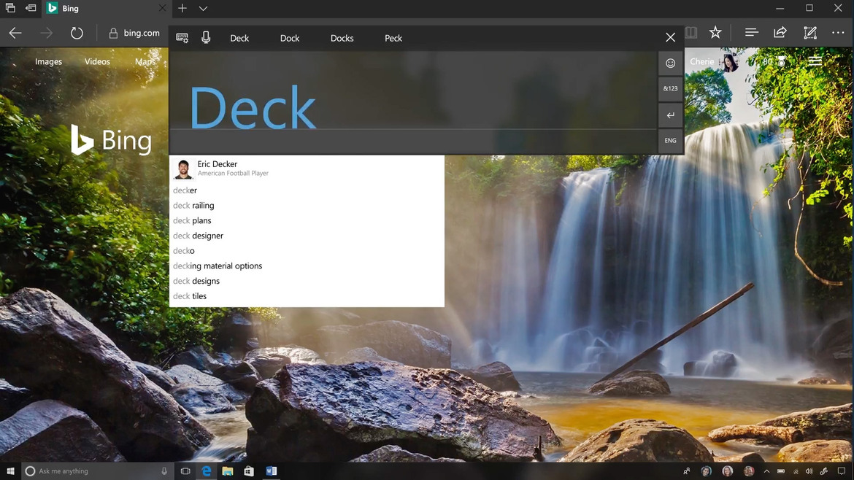Screen dimensions: 854x480
Task: Open Task View in the taskbar
Action: click(x=185, y=471)
